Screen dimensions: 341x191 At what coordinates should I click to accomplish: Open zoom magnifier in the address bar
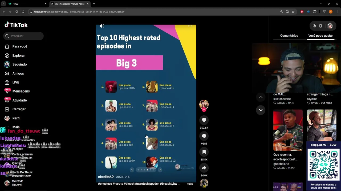click(282, 12)
